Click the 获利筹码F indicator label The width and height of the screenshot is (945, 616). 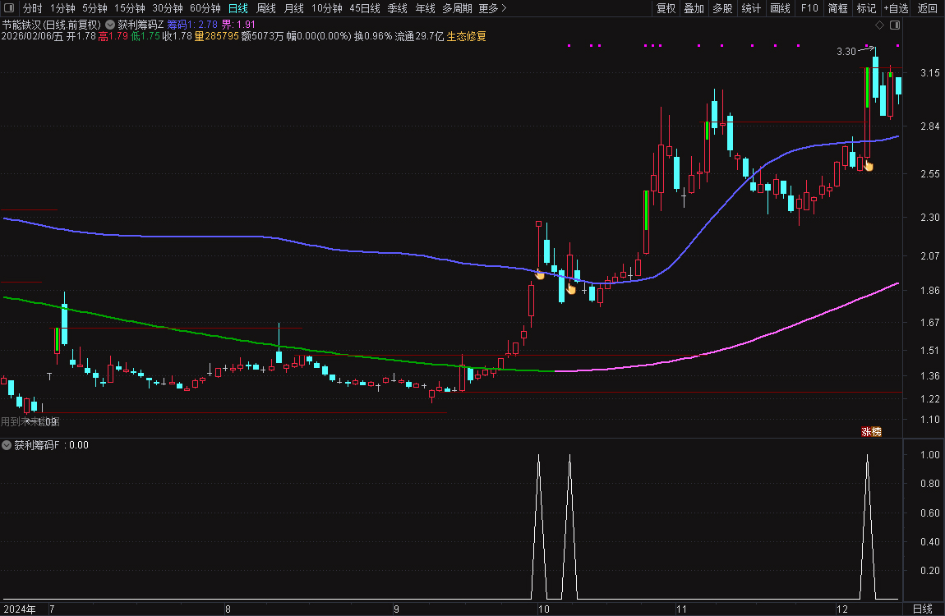(37, 445)
